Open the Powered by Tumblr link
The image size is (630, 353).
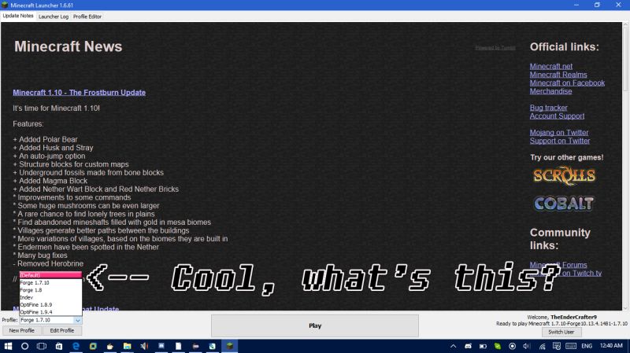[495, 47]
